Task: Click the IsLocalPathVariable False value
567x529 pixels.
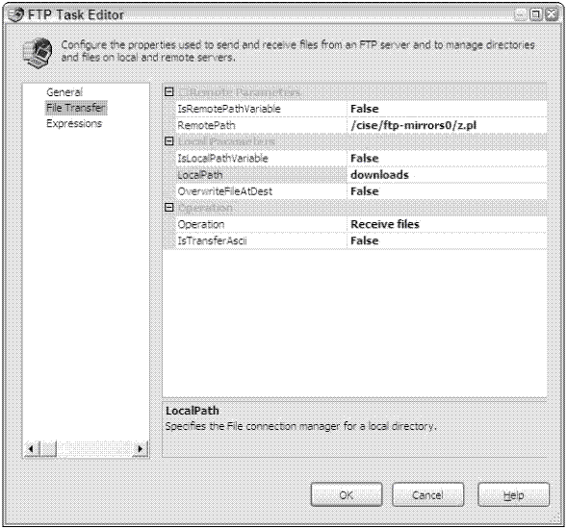Action: coord(447,159)
